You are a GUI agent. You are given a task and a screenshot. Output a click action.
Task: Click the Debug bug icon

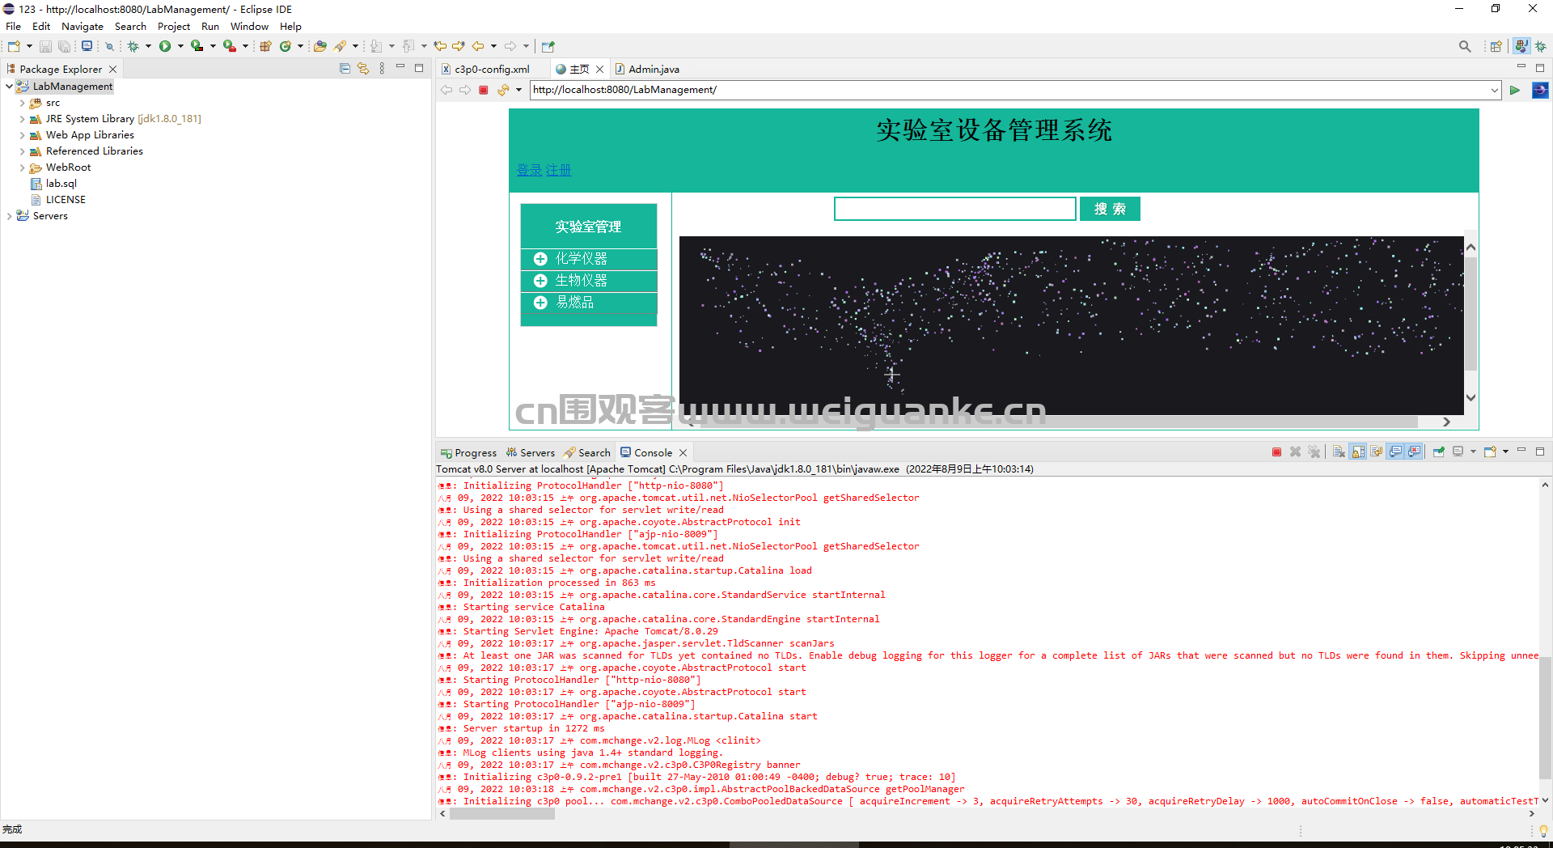[x=133, y=46]
